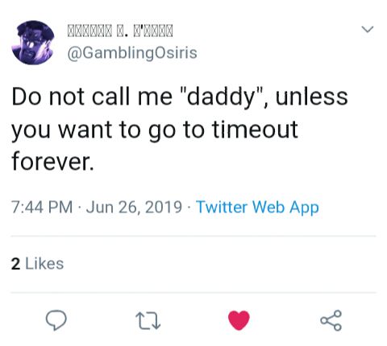
Task: Open the Twitter Web App source link
Action: click(x=257, y=208)
